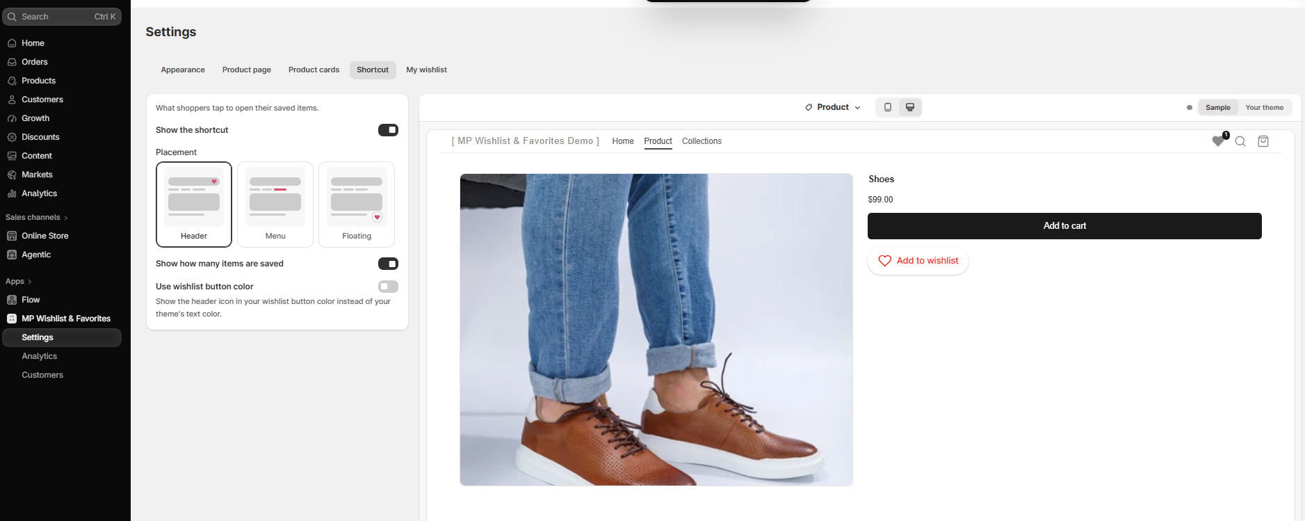Viewport: 1305px width, 521px height.
Task: Expand the Sales channels section
Action: click(36, 217)
